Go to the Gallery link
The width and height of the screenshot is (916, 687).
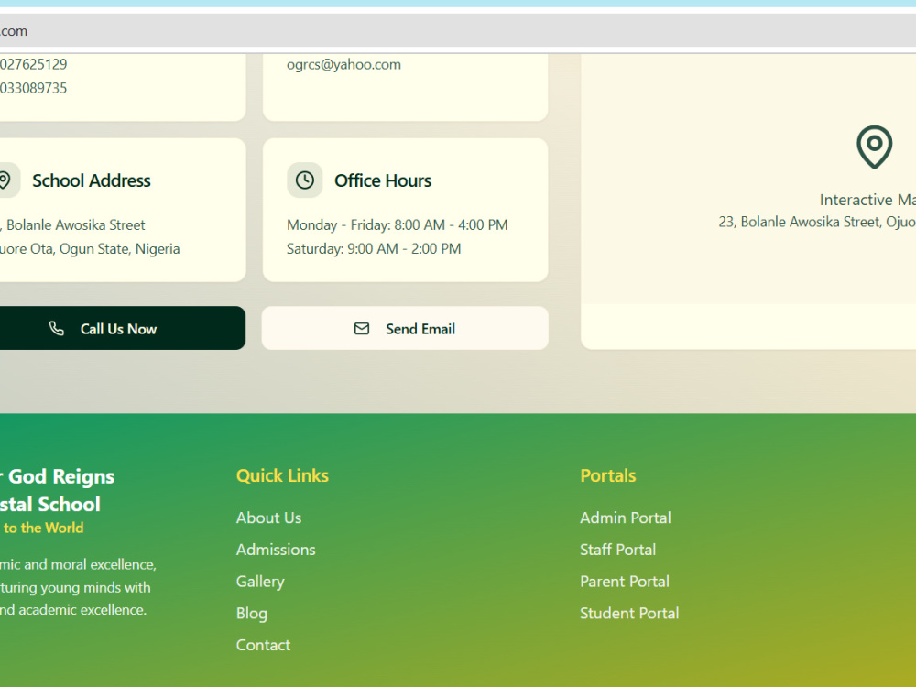pos(260,582)
